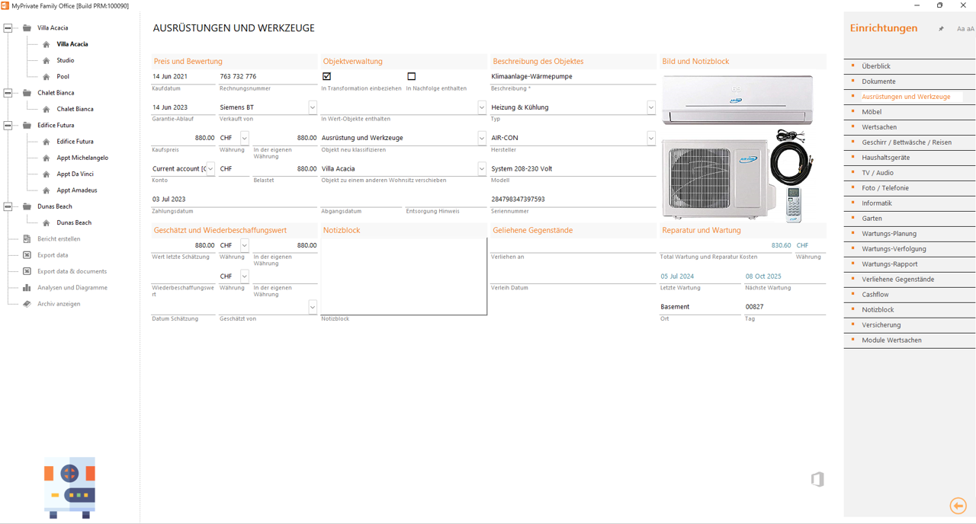Open Wartungs-Planung in the right menu
976x524 pixels.
tap(889, 234)
